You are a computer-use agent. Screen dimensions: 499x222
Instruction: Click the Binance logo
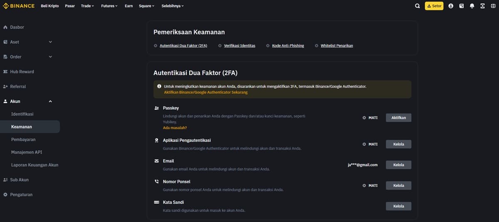tap(19, 6)
